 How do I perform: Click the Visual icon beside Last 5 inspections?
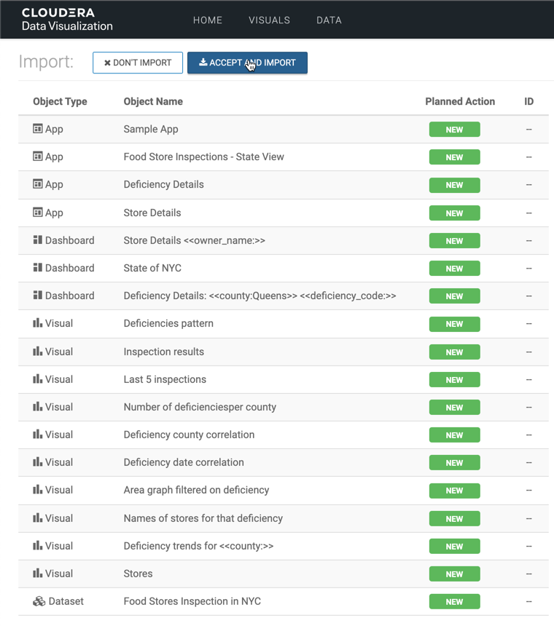pyautogui.click(x=38, y=379)
